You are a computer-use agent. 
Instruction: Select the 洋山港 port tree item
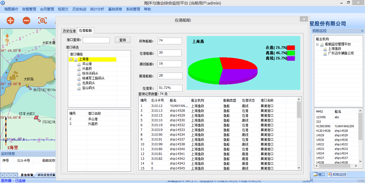87,64
